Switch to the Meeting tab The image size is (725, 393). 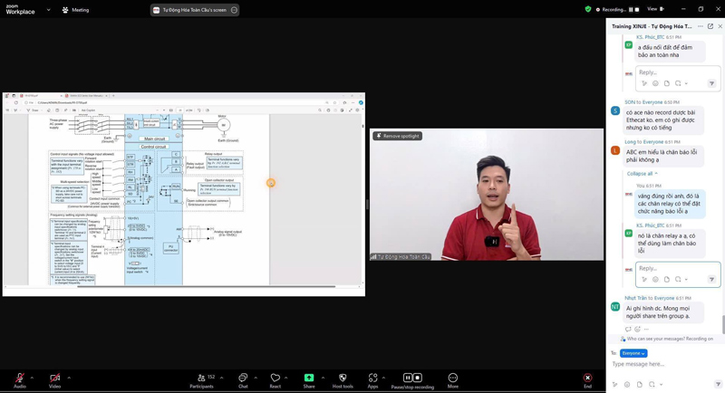[x=76, y=10]
